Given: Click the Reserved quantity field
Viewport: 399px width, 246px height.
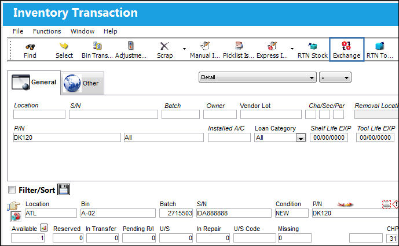Looking at the screenshot, I should (68, 238).
